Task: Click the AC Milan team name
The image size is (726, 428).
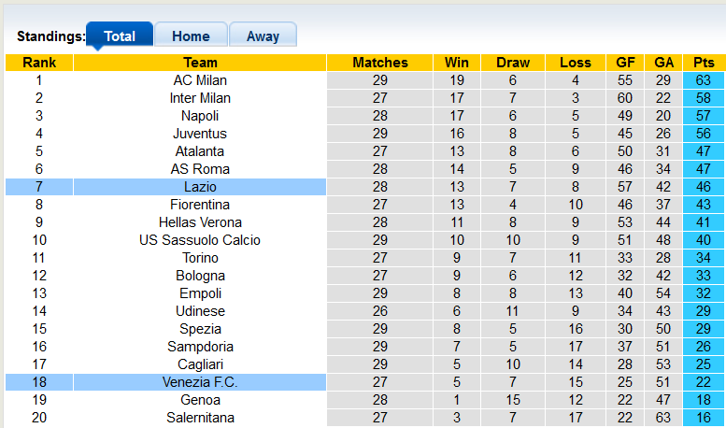Action: 200,80
